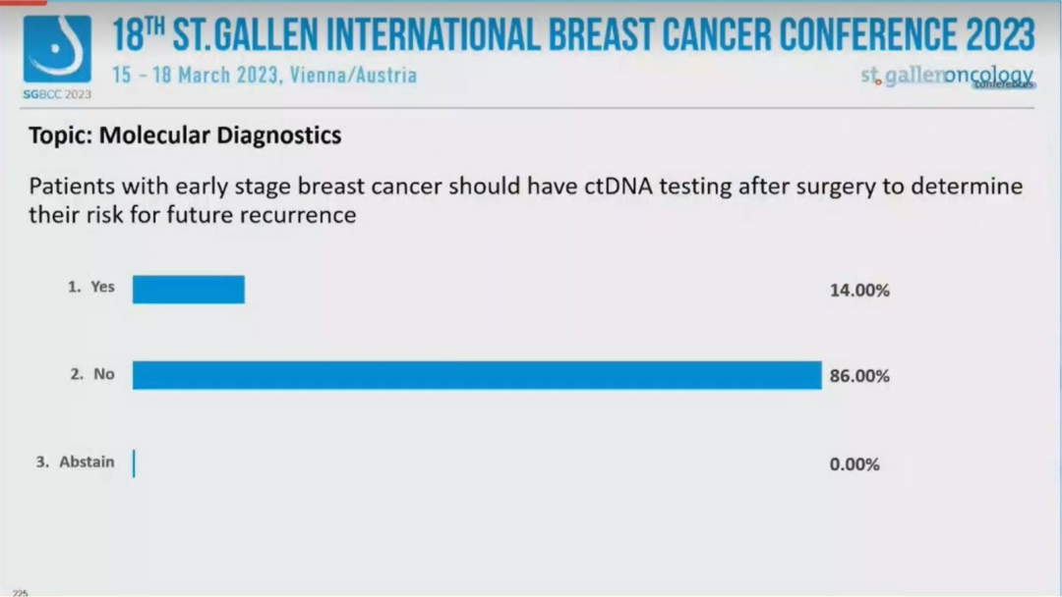The width and height of the screenshot is (1062, 597).
Task: Click the red tab in top-left corner
Action: 23,3
